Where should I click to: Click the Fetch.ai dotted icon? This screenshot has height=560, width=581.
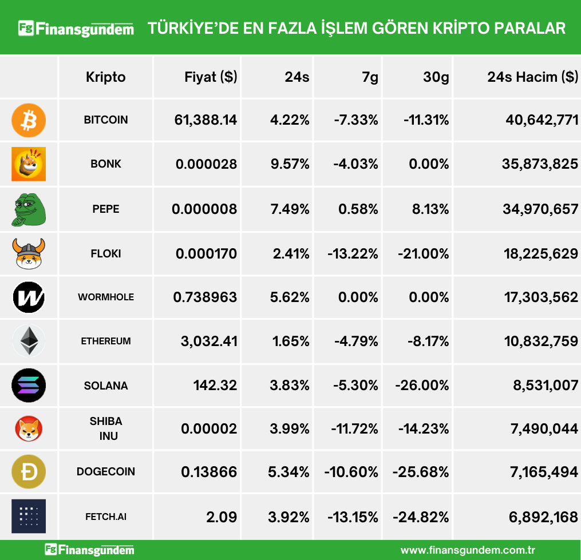[x=29, y=517]
